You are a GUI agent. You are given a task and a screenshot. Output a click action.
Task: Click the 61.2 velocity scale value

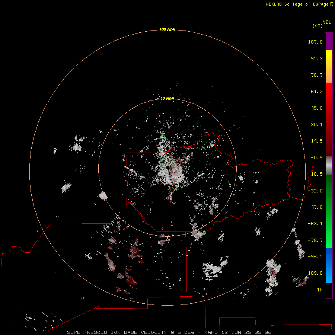(317, 92)
